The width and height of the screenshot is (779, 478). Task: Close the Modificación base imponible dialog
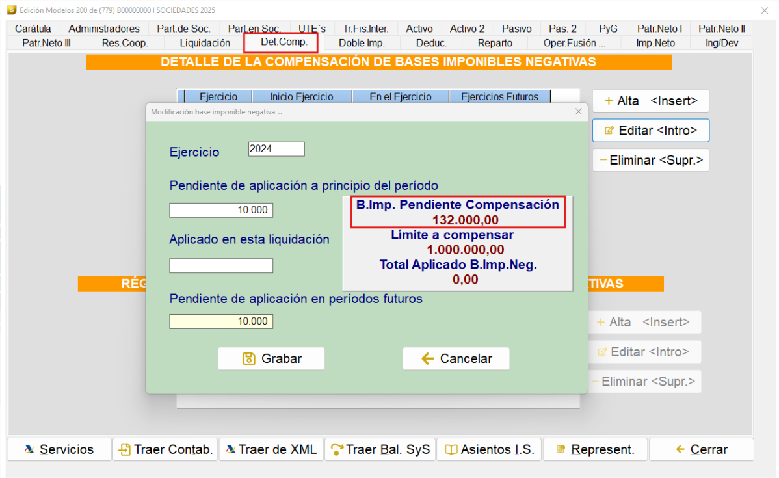[578, 112]
